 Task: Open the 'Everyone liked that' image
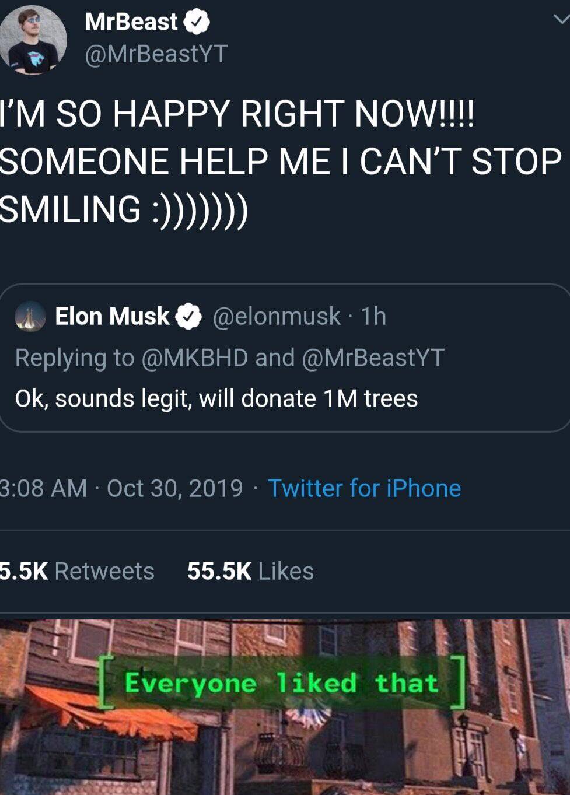point(285,706)
